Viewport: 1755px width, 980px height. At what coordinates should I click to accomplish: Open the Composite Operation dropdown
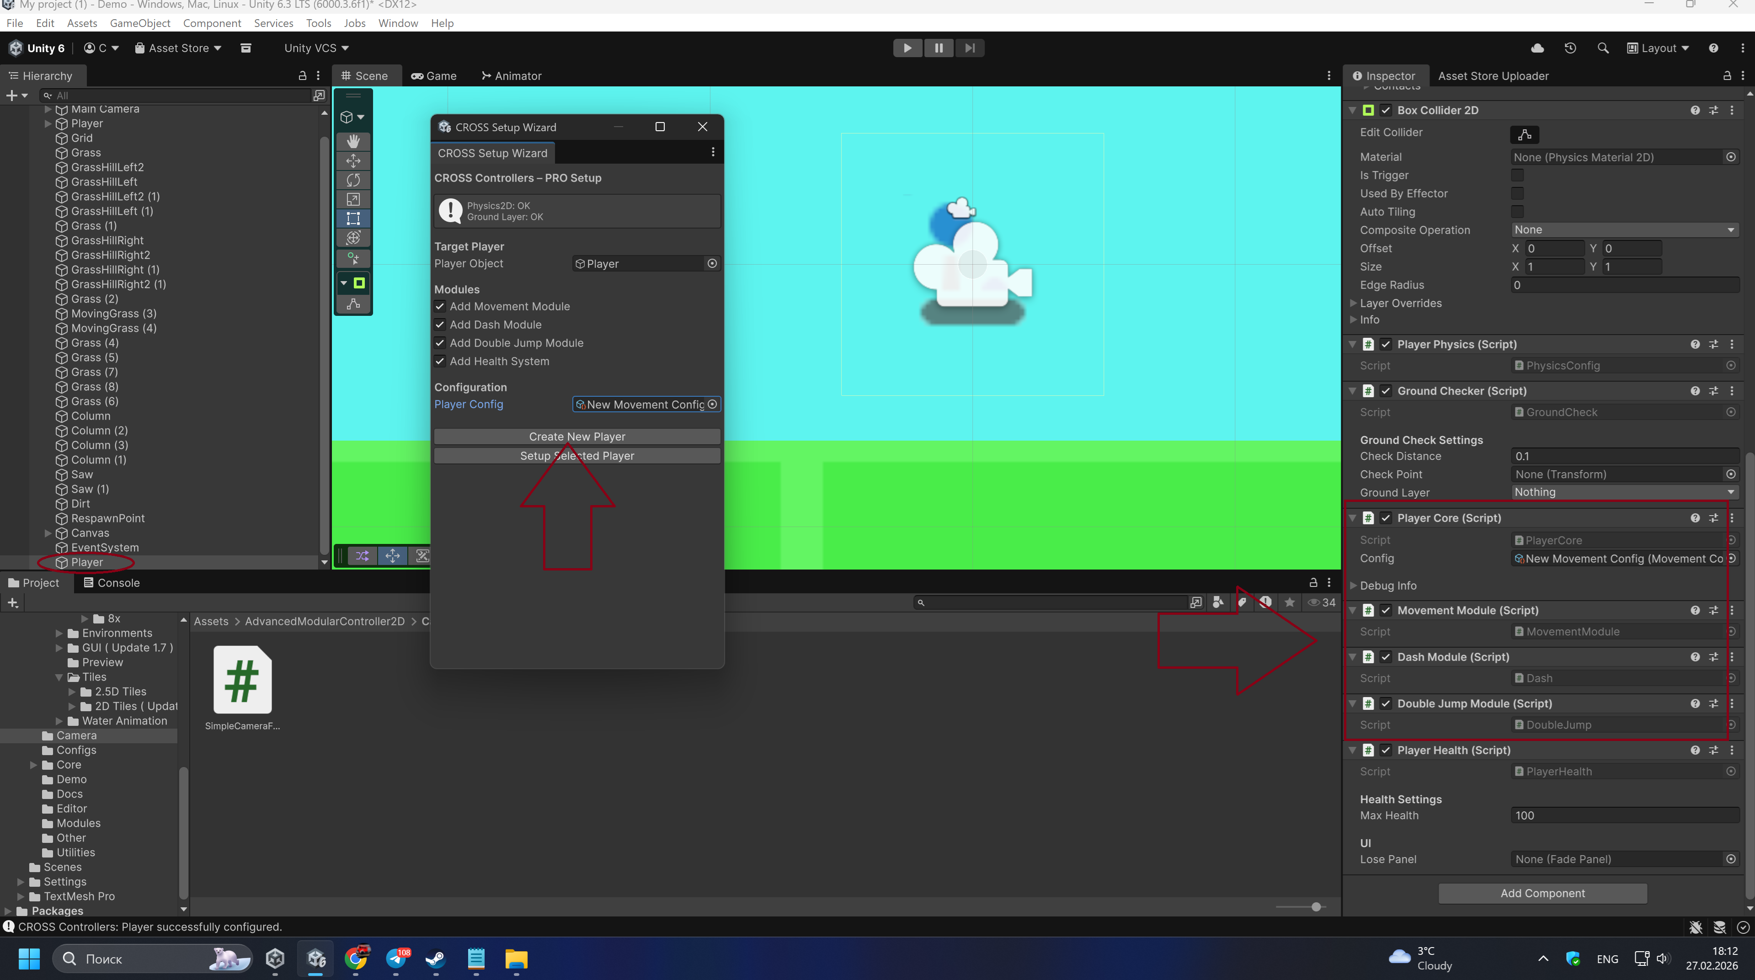tap(1624, 230)
